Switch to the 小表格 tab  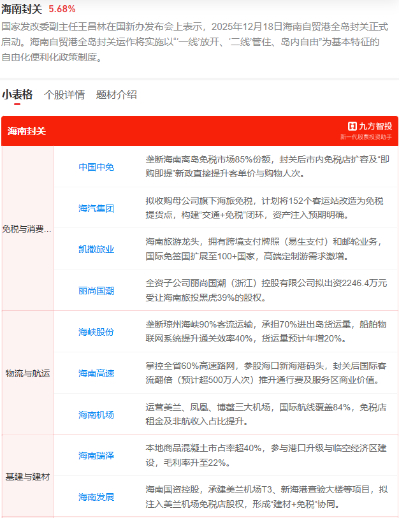(x=17, y=94)
